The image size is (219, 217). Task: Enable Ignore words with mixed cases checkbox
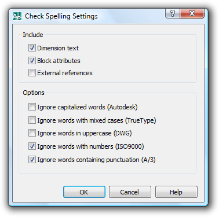[32, 120]
